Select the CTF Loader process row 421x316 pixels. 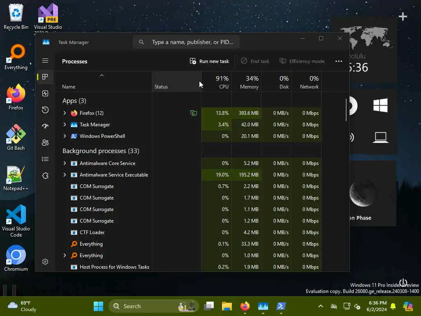click(x=188, y=232)
